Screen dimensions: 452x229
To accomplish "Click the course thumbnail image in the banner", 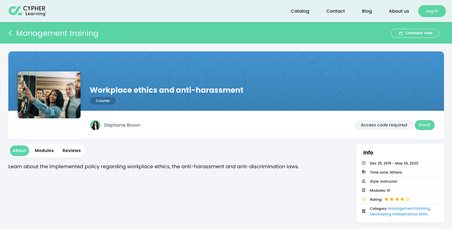I will point(49,95).
